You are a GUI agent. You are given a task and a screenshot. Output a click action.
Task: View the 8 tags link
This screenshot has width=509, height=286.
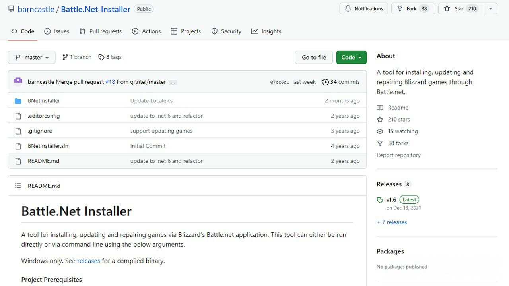coord(110,57)
